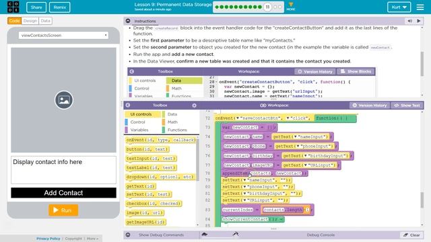The width and height of the screenshot is (431, 242).
Task: Expand the Show Debug Commands arrow icon
Action: [x=128, y=235]
